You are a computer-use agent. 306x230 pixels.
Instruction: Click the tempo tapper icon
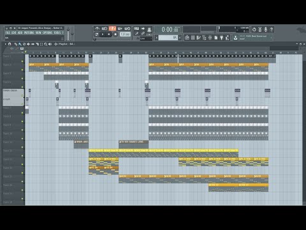click(x=227, y=38)
